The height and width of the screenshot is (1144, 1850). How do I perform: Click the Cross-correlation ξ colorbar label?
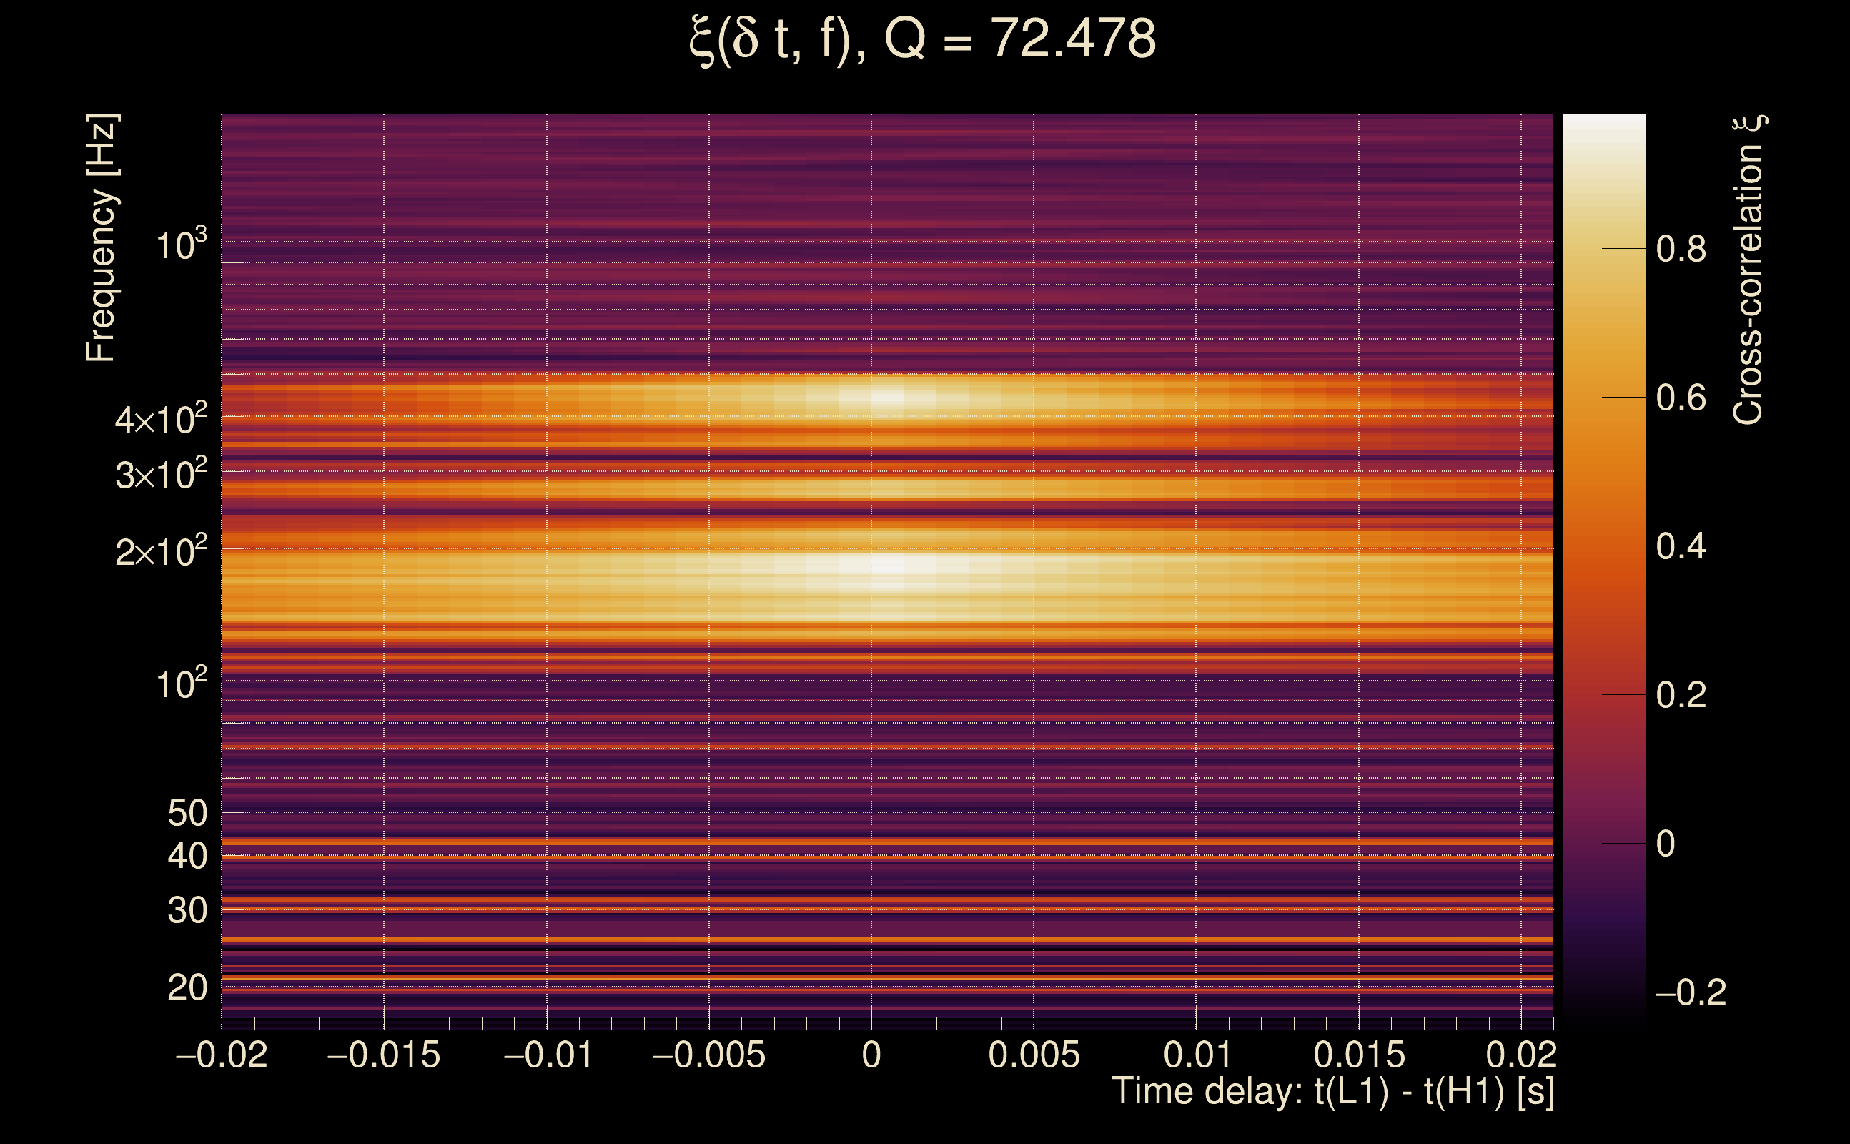coord(1748,270)
